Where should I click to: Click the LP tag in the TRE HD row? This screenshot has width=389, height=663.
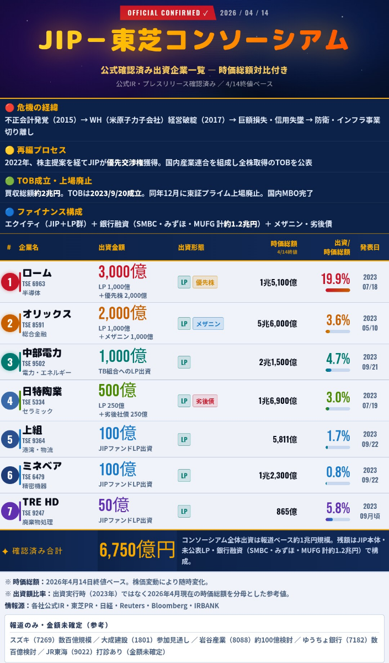pos(184,511)
